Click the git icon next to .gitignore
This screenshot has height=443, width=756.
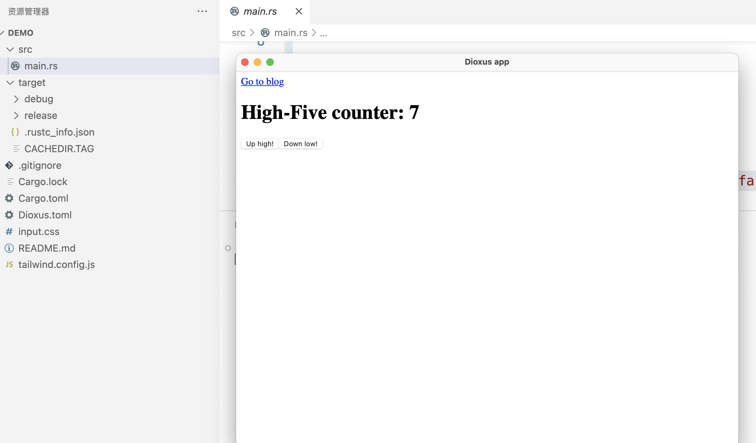pos(9,165)
